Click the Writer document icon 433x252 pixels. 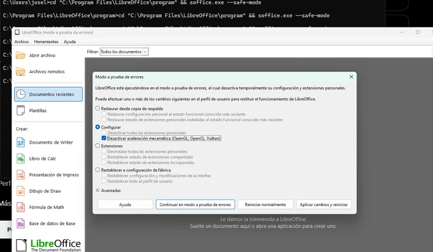point(20,143)
